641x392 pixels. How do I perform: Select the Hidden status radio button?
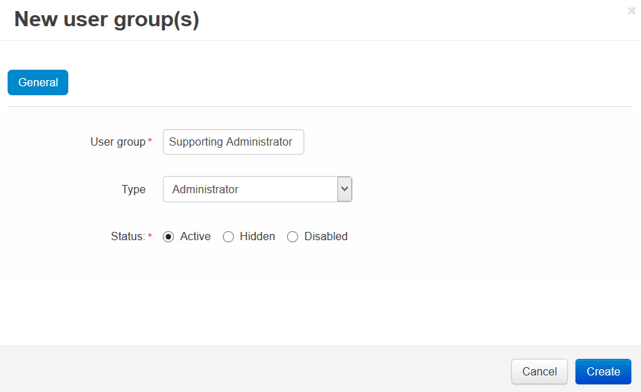228,237
